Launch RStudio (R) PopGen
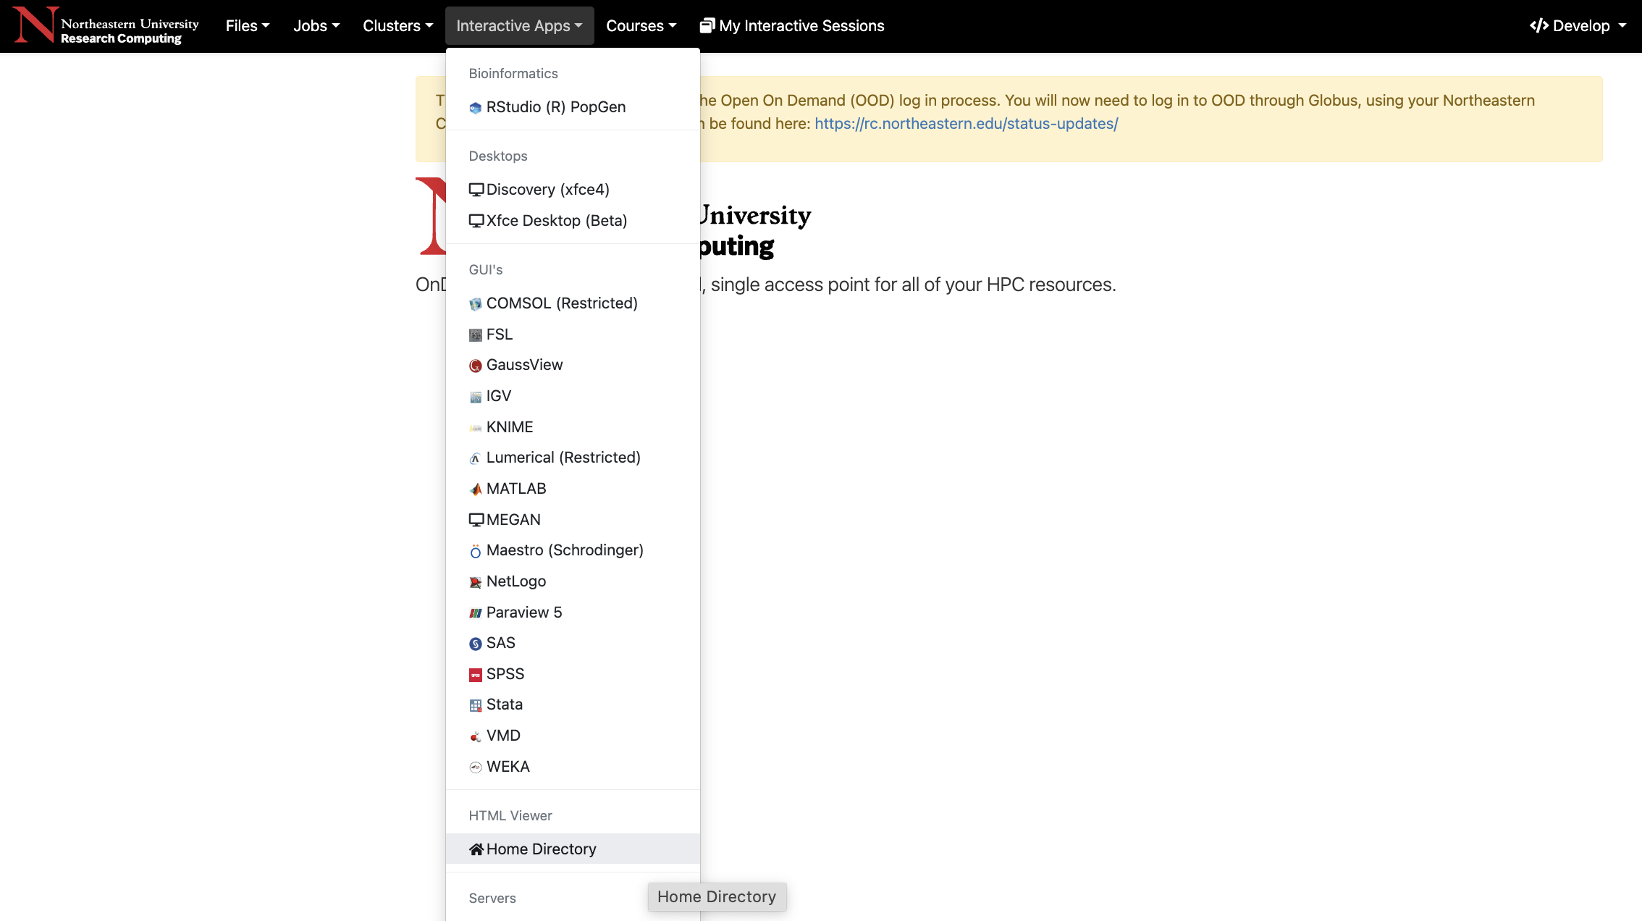 (x=573, y=107)
